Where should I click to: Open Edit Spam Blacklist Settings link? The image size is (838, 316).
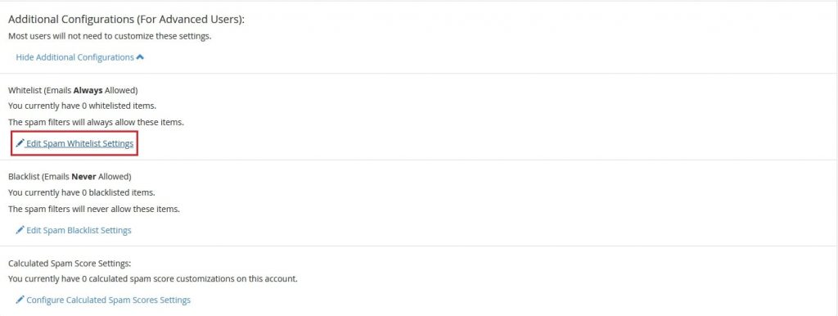tap(79, 230)
